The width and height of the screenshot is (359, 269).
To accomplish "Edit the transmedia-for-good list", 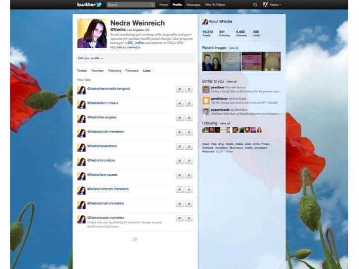I will tap(180, 89).
